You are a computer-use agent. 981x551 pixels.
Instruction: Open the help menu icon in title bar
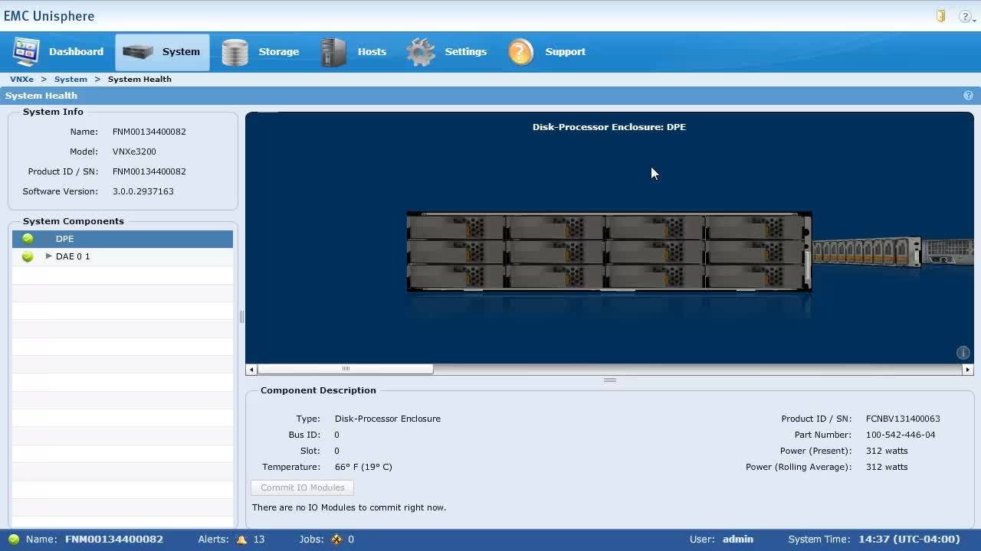(966, 16)
